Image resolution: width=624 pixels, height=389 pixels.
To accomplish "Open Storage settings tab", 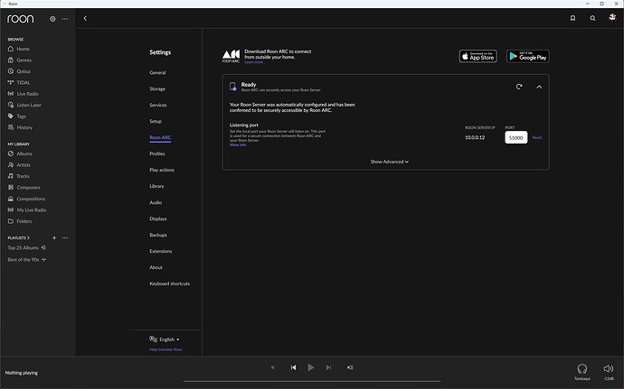I will pyautogui.click(x=157, y=89).
